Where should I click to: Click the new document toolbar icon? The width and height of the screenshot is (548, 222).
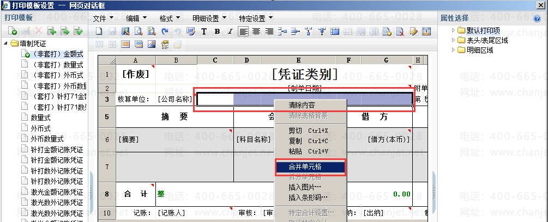(x=99, y=32)
